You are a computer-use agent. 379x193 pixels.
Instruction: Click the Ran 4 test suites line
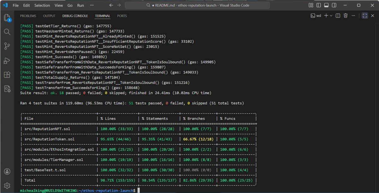point(132,103)
